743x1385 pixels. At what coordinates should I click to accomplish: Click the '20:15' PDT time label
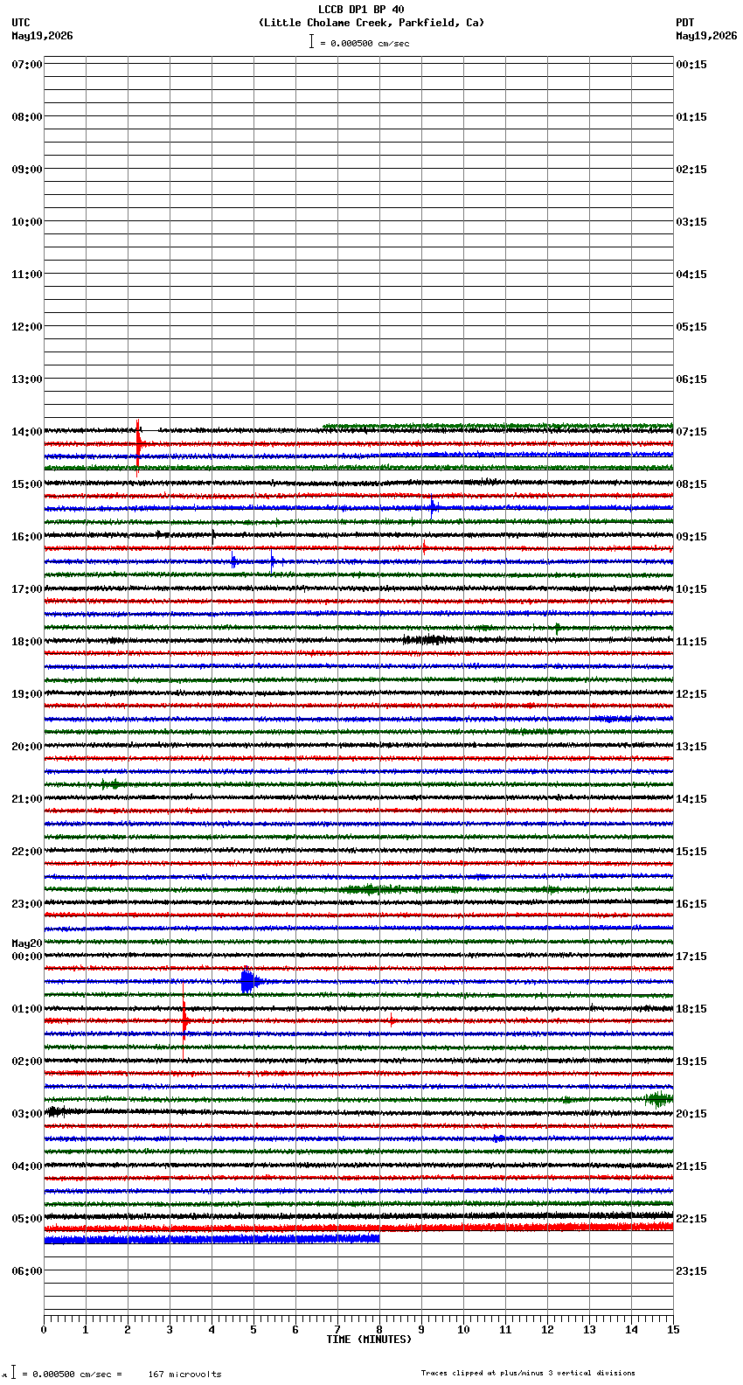(691, 1114)
